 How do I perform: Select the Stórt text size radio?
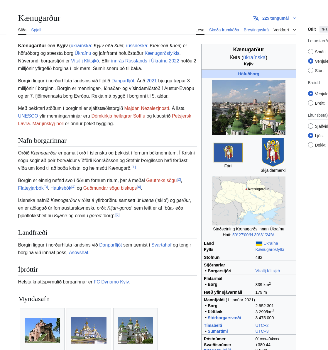[311, 71]
